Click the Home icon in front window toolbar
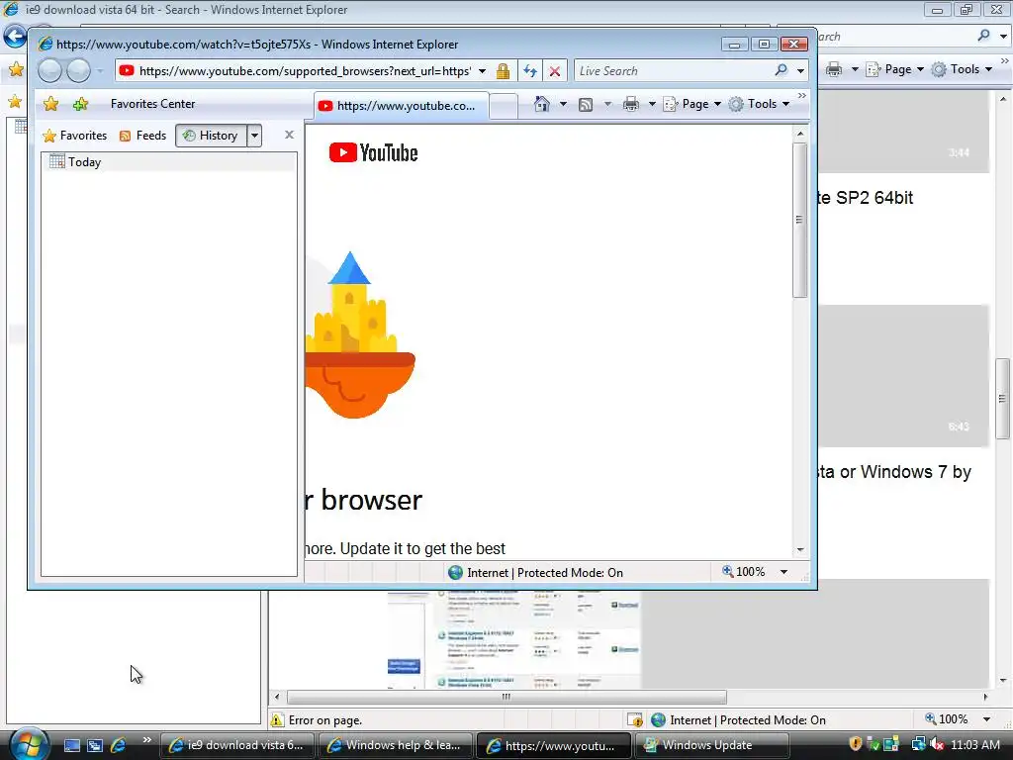This screenshot has width=1013, height=760. (x=542, y=104)
